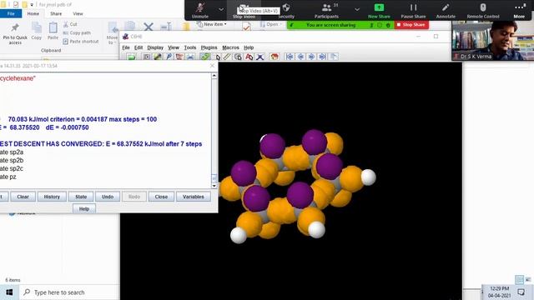This screenshot has height=300, width=534.
Task: Open notification center in taskbar
Action: pos(521,292)
